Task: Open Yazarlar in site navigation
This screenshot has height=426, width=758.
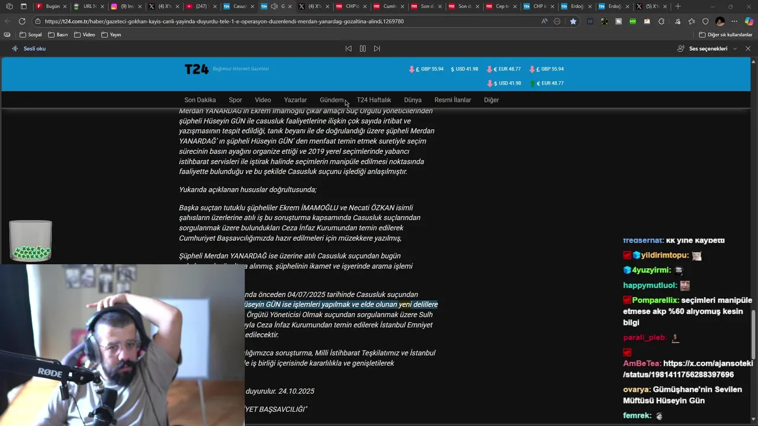Action: coord(295,100)
